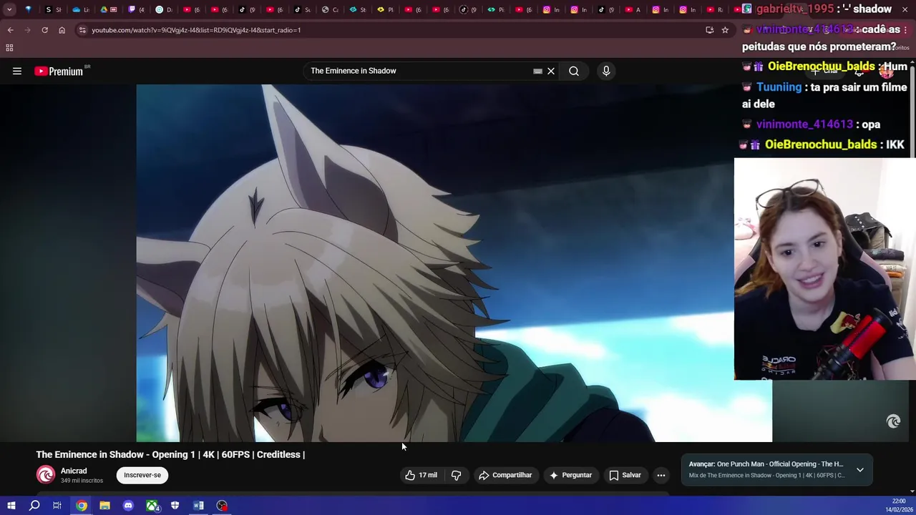Go back with the browser back arrow

(x=10, y=30)
